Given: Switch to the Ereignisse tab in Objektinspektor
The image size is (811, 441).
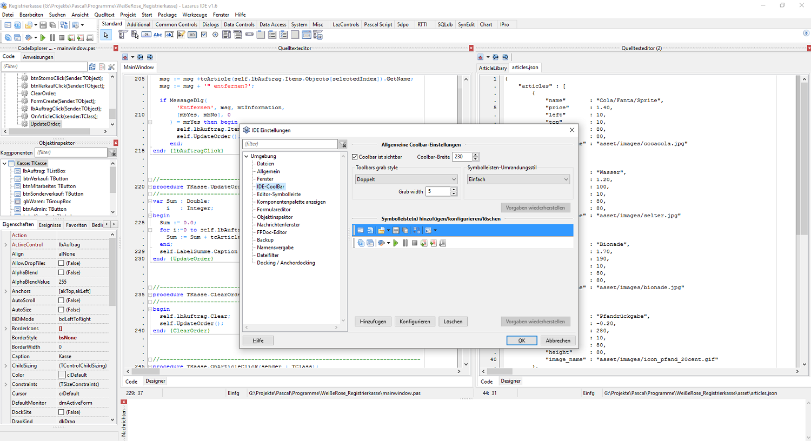Looking at the screenshot, I should (x=50, y=225).
